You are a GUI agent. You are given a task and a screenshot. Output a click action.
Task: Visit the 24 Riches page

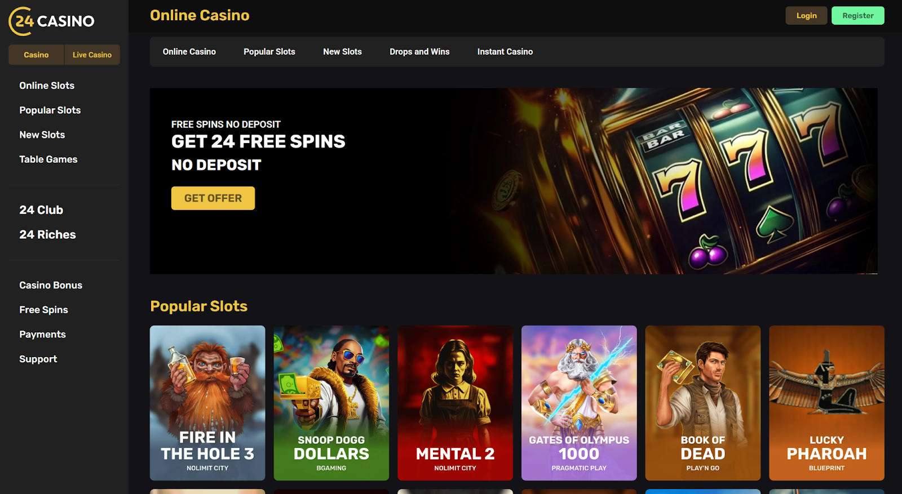[x=47, y=234]
